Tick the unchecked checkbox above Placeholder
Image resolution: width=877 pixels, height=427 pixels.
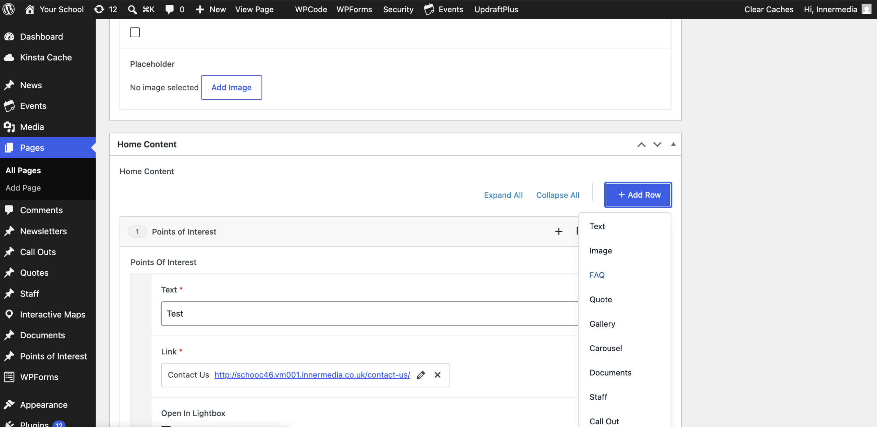(135, 32)
